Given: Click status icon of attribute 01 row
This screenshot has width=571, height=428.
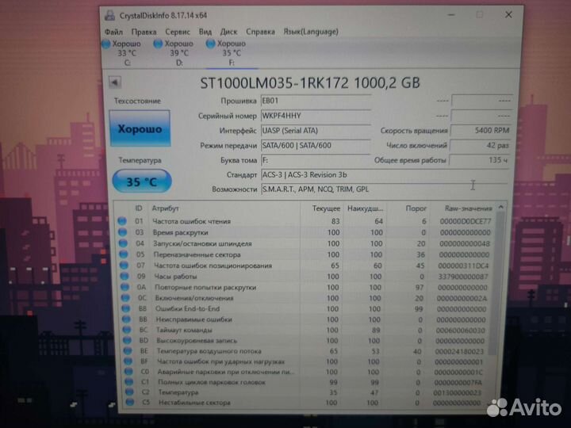Looking at the screenshot, I should (122, 221).
